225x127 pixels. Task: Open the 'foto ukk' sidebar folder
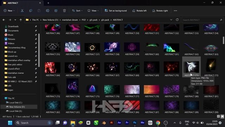(x=12, y=77)
